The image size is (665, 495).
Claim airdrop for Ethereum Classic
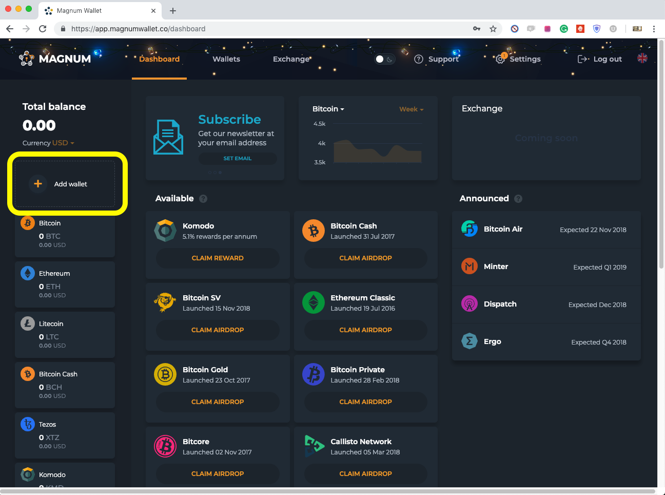point(365,330)
